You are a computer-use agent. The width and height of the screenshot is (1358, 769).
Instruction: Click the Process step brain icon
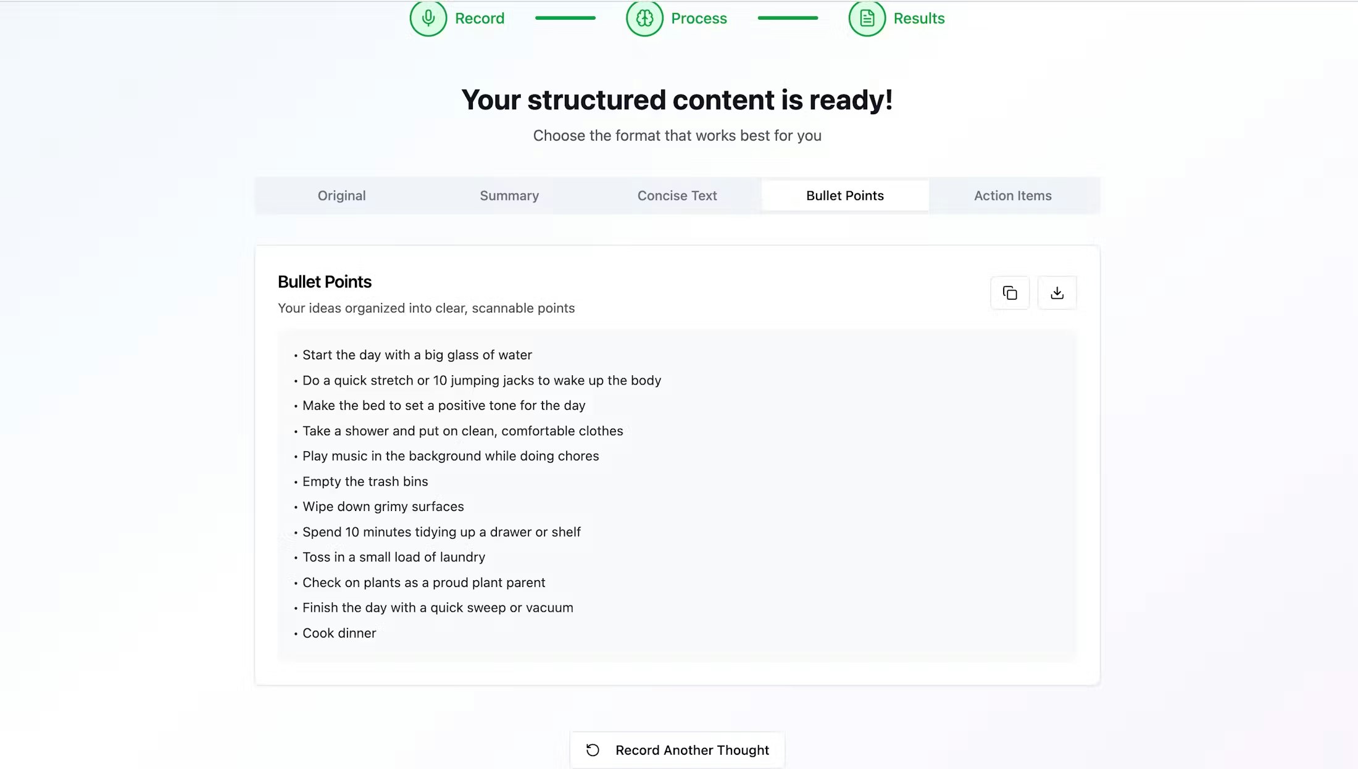644,19
